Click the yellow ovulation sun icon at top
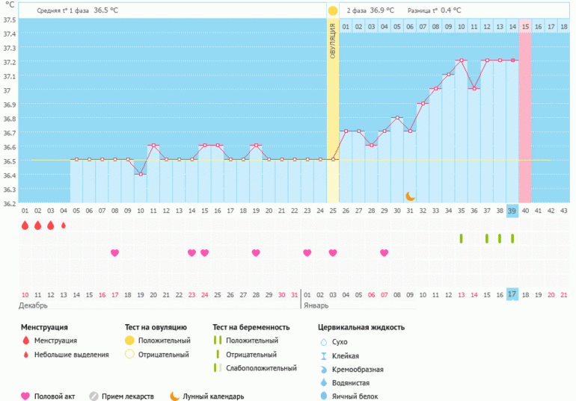The image size is (576, 401). [x=333, y=11]
